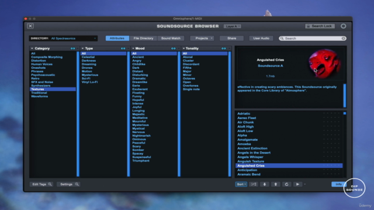374x210 pixels.
Task: Select the Human Voices category
Action: 41,64
